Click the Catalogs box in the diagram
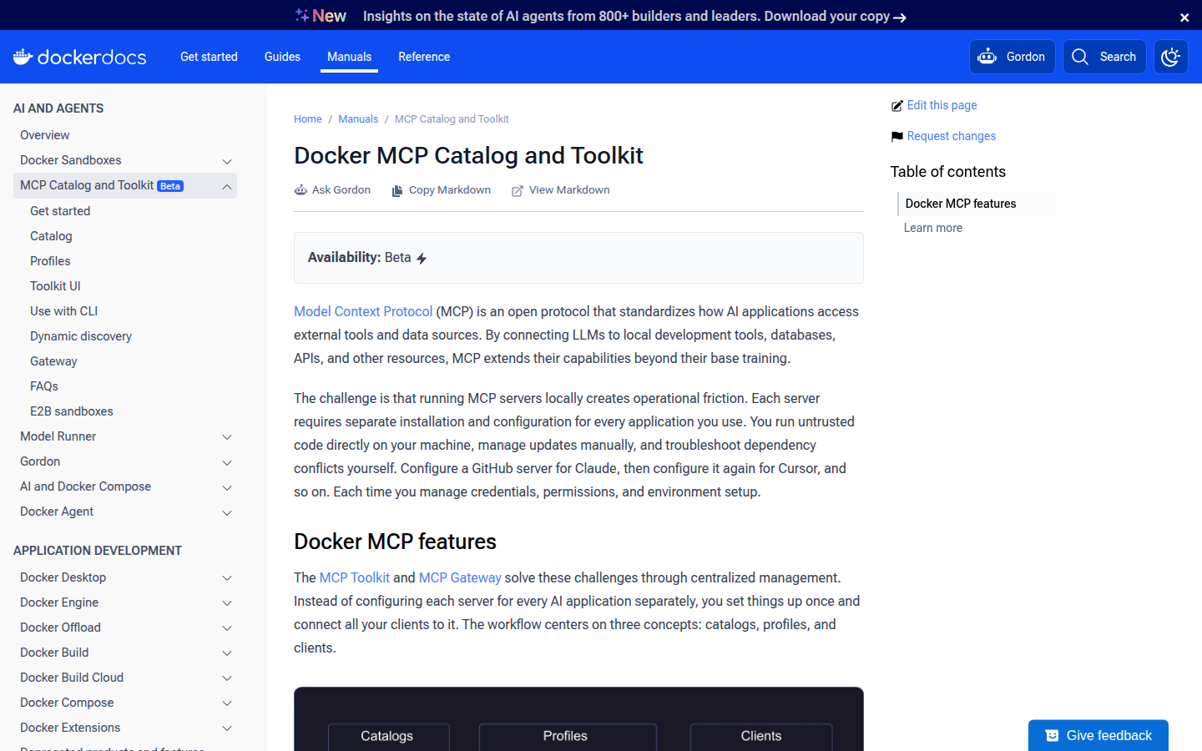Image resolution: width=1202 pixels, height=751 pixels. (388, 737)
